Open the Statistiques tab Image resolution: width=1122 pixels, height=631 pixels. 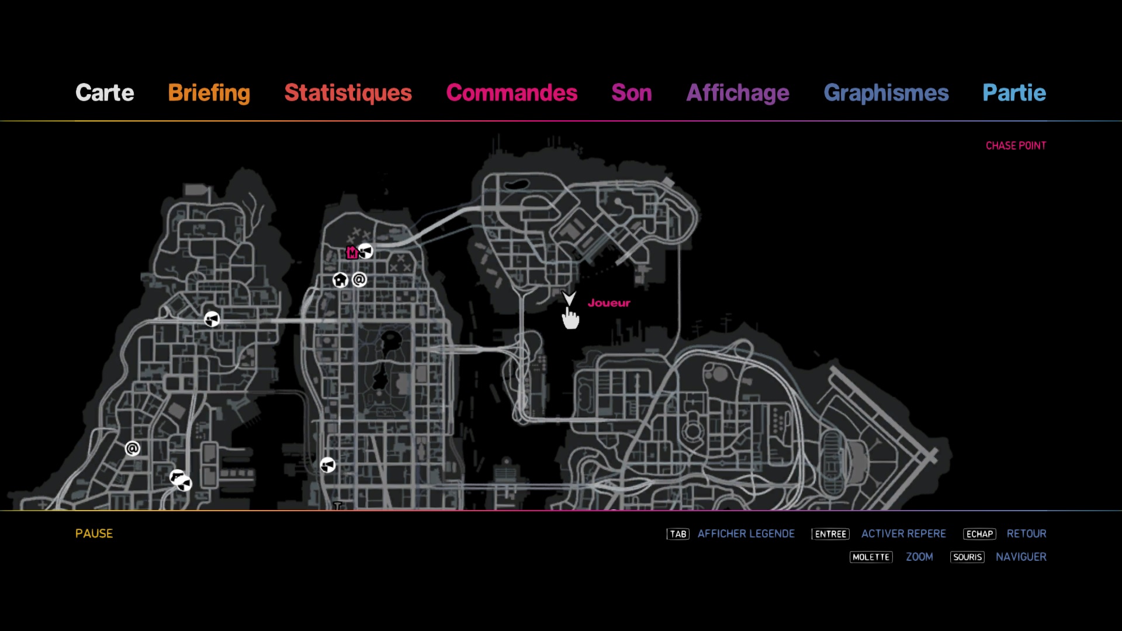(348, 93)
